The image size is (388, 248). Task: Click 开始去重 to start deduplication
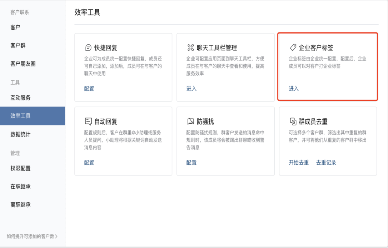[x=299, y=163]
